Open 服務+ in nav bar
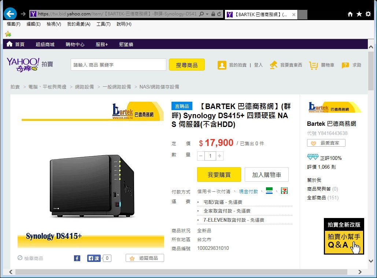Image resolution: width=377 pixels, height=278 pixels. pyautogui.click(x=102, y=44)
